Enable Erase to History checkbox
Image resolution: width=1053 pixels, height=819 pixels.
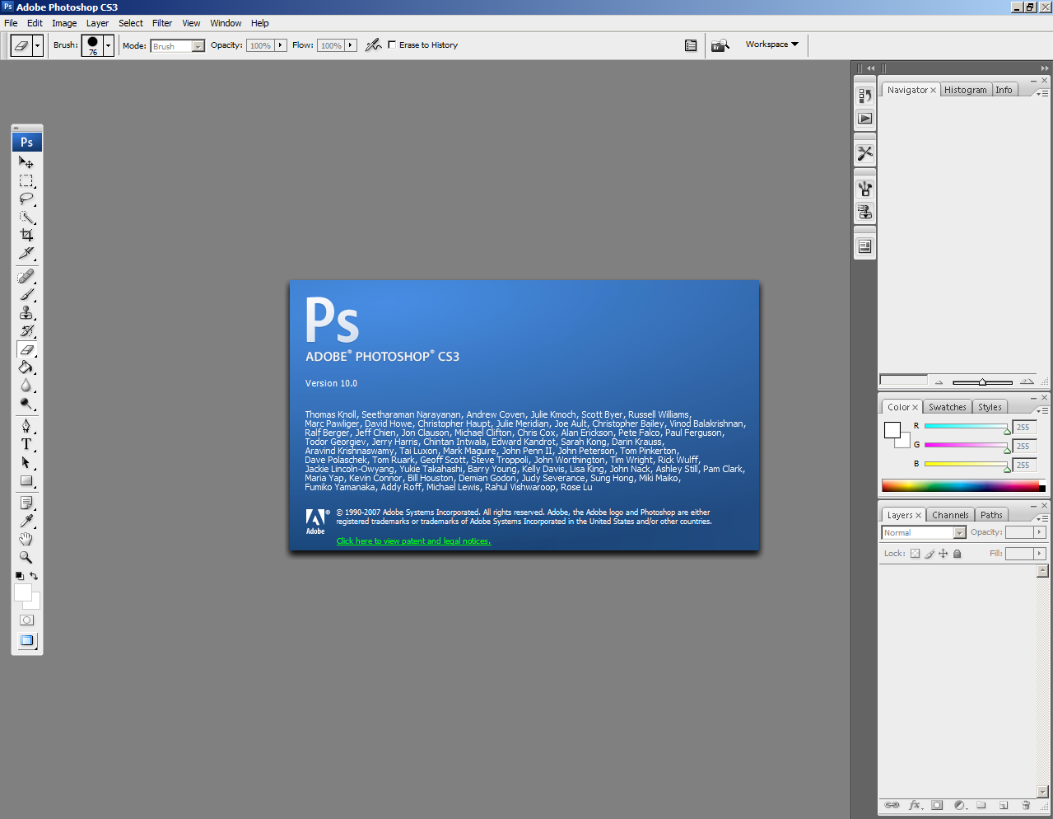click(392, 44)
